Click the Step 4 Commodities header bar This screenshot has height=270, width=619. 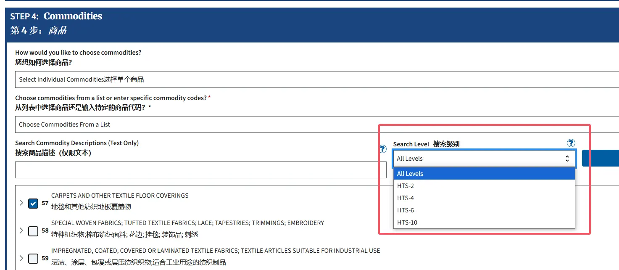point(311,23)
